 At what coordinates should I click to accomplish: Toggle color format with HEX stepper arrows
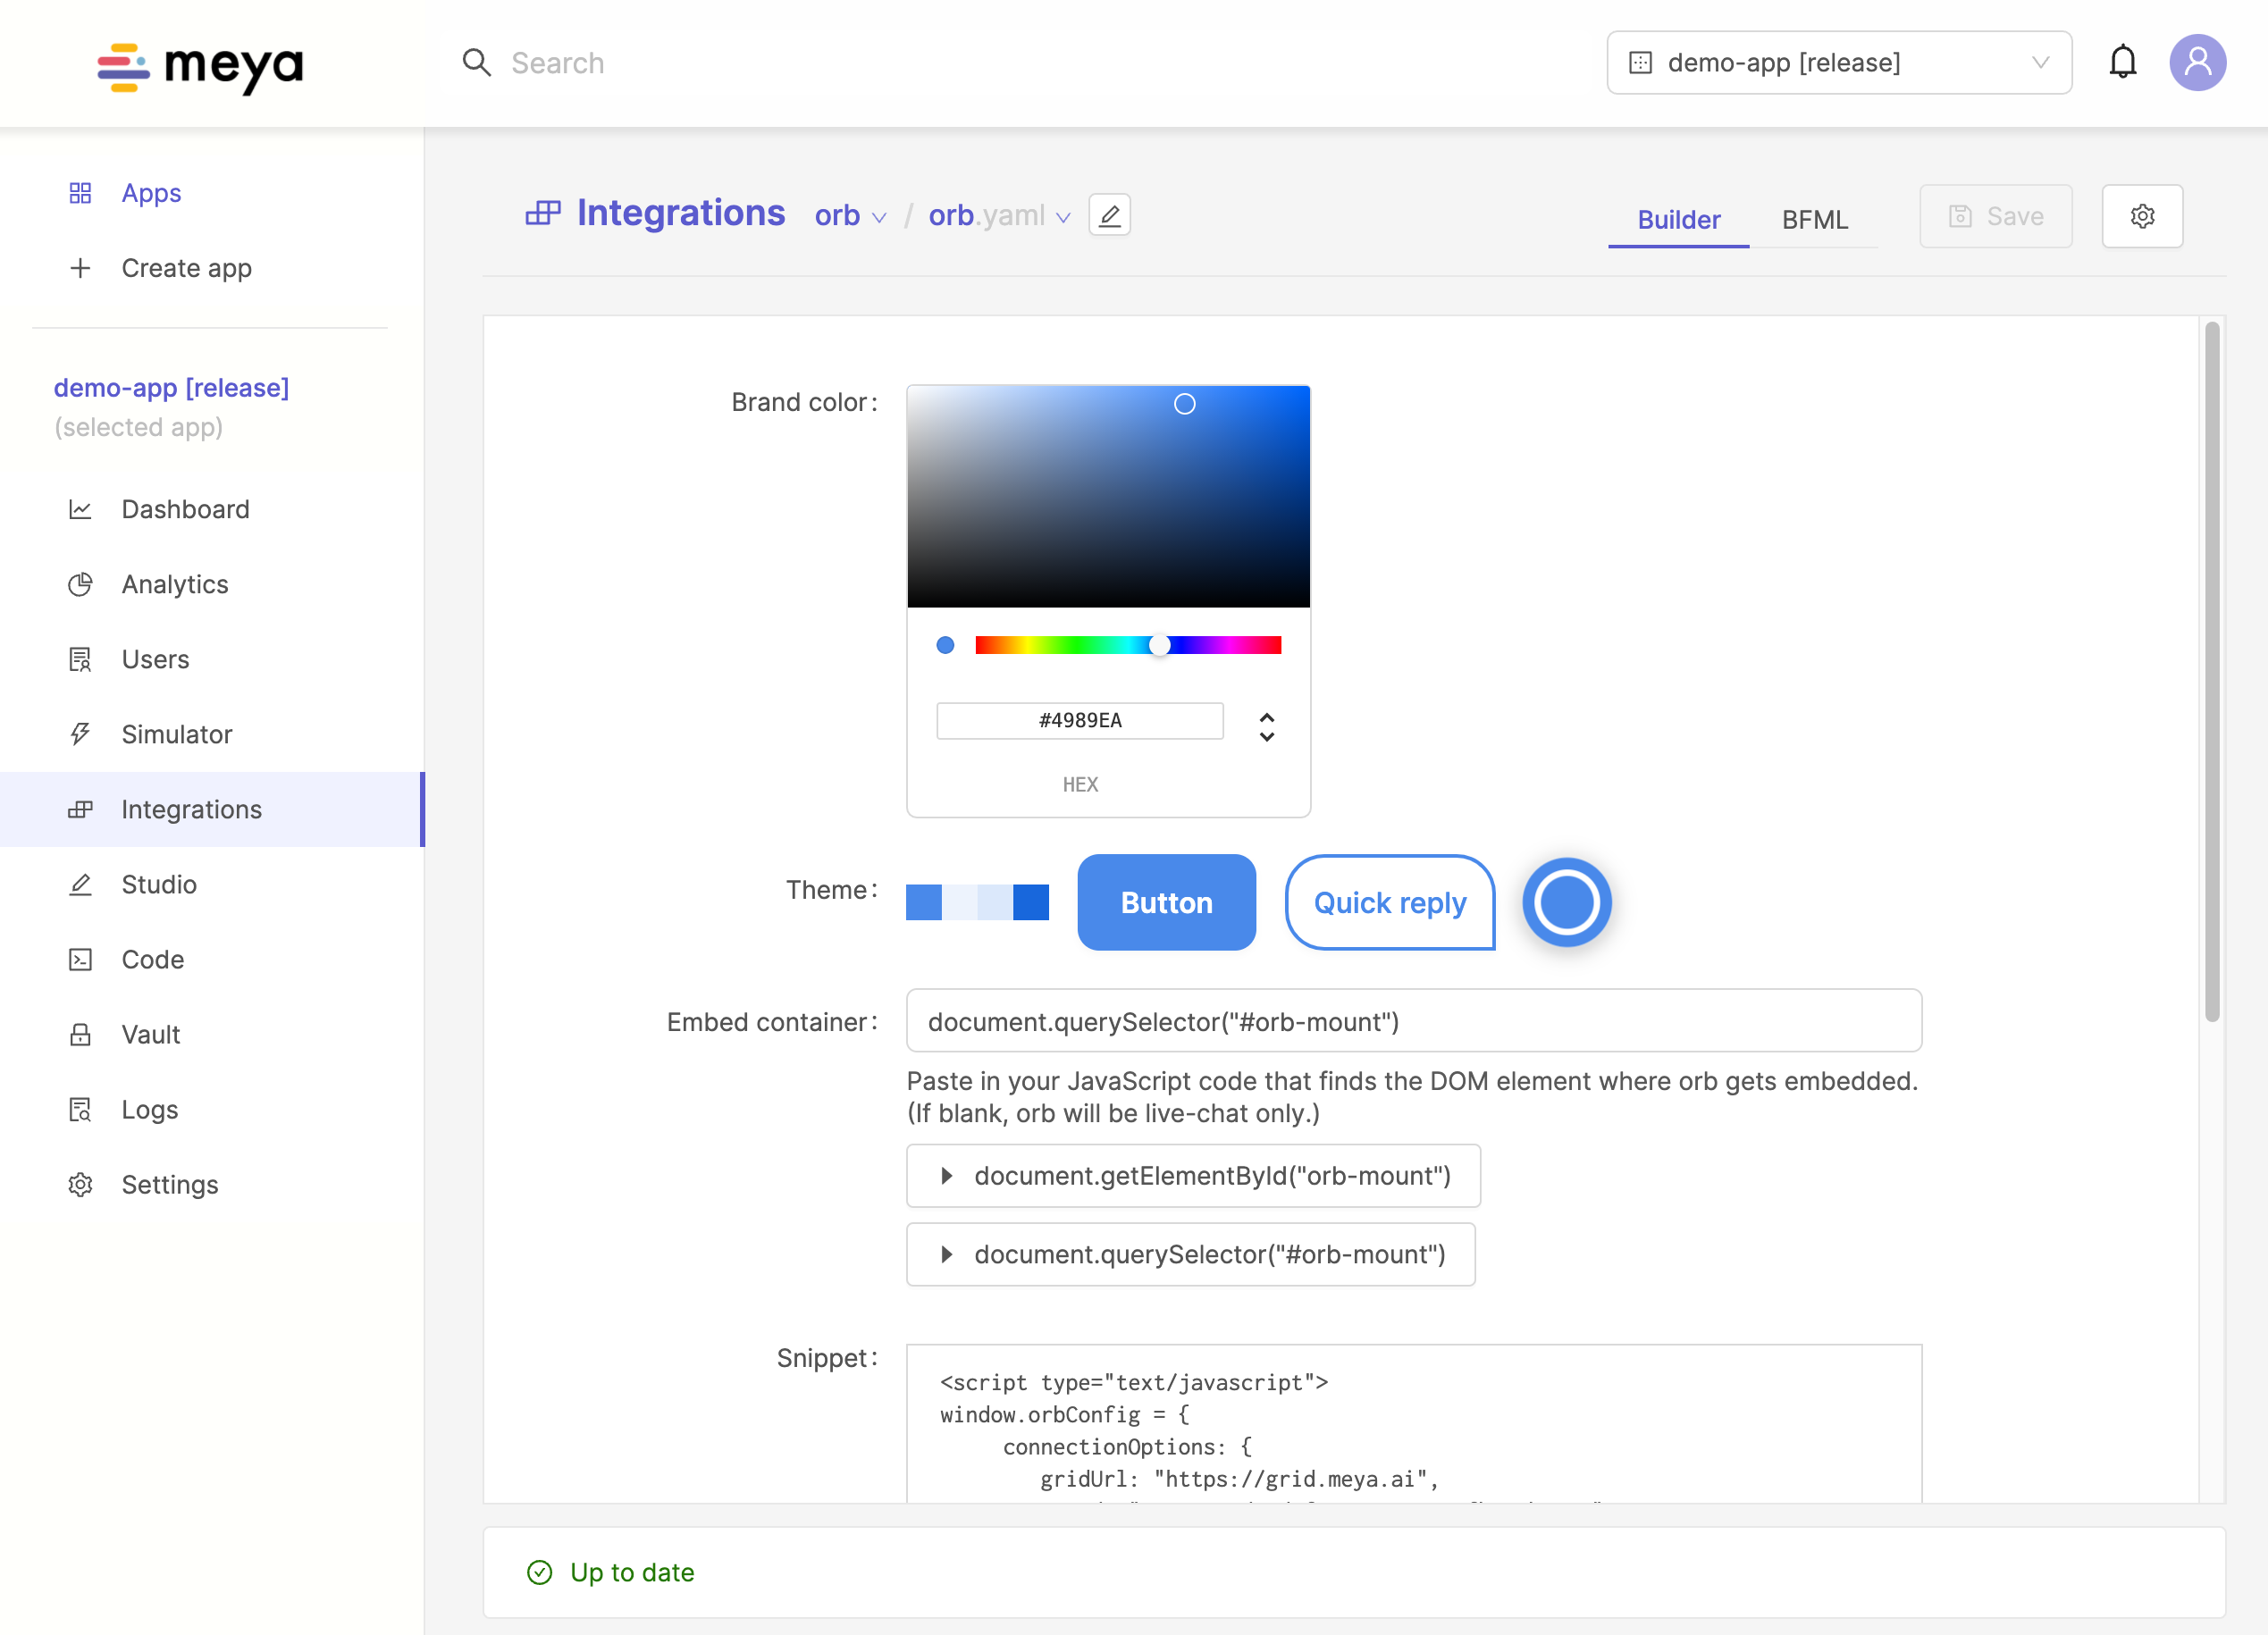[x=1266, y=727]
